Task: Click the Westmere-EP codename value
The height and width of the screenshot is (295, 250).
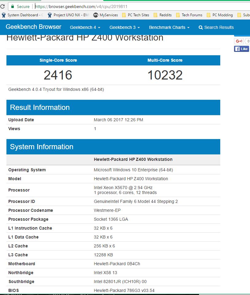Action: click(x=107, y=210)
